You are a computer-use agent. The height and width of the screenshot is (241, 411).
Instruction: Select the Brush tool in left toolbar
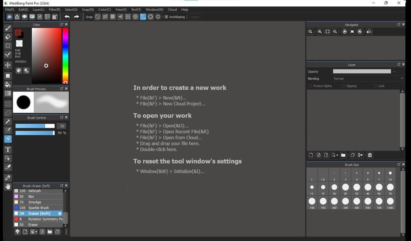8,28
